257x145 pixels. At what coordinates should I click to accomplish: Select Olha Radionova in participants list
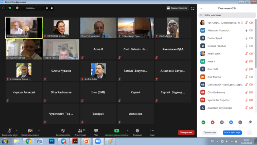(226, 92)
